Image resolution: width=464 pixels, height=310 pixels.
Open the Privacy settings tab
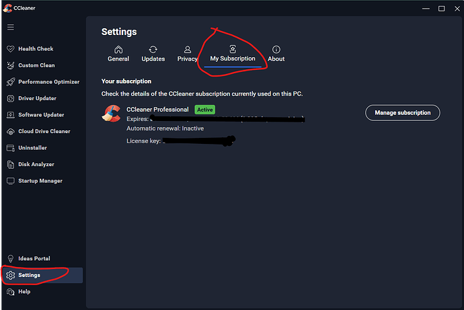pyautogui.click(x=188, y=54)
